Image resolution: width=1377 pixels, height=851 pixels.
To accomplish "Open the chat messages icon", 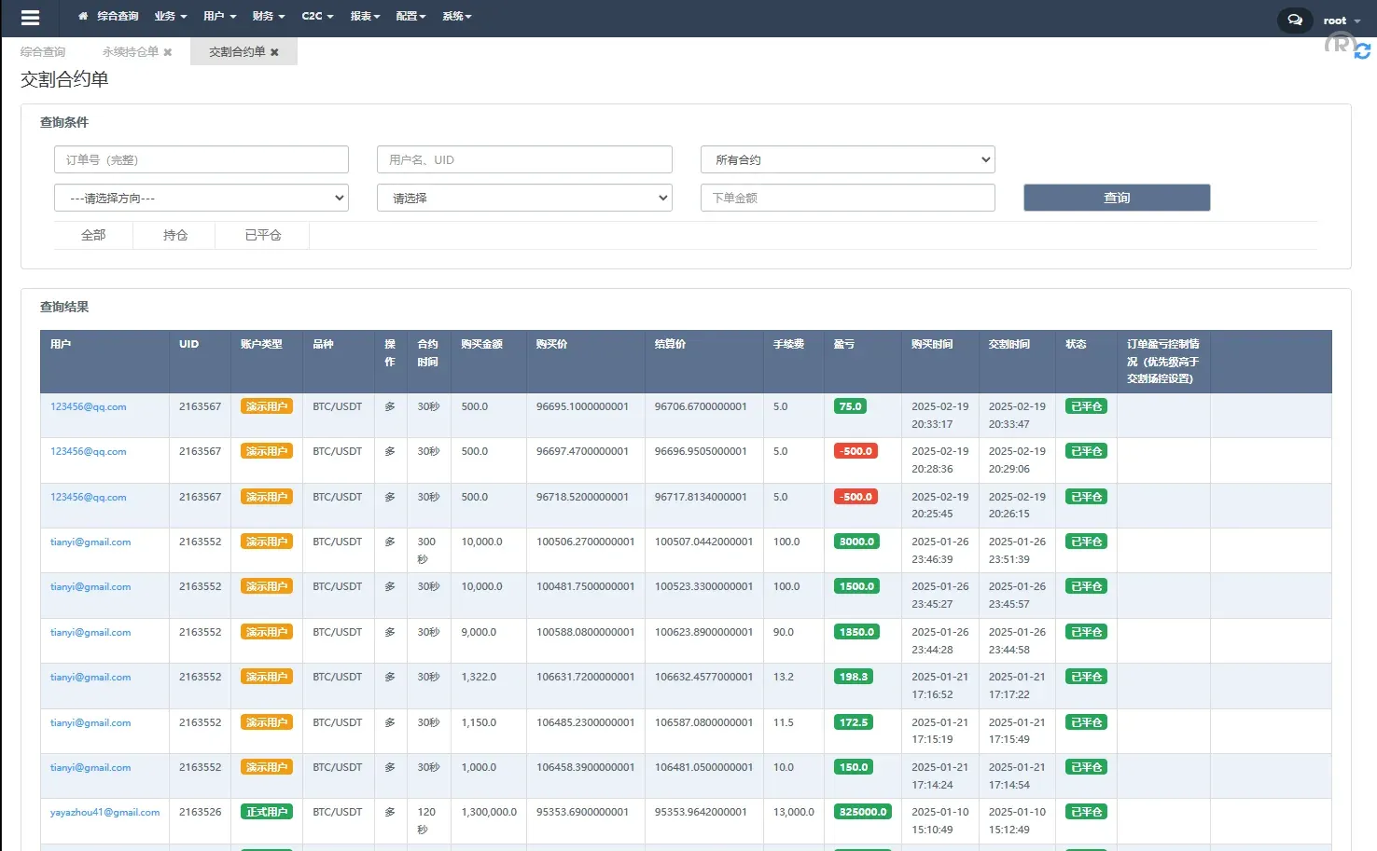I will [x=1294, y=20].
